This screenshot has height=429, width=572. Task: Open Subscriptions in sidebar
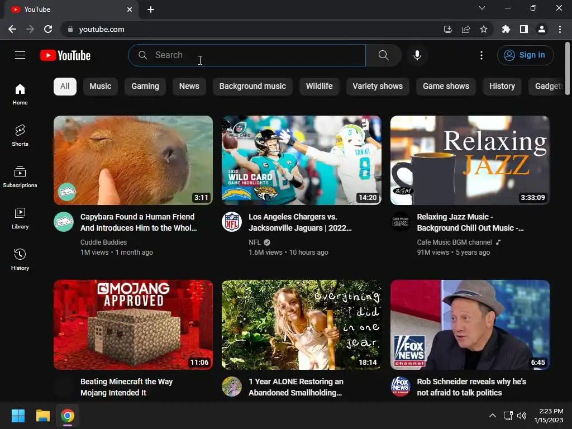coord(20,177)
